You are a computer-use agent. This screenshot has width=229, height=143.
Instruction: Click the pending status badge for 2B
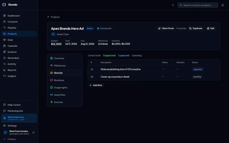click(x=197, y=77)
